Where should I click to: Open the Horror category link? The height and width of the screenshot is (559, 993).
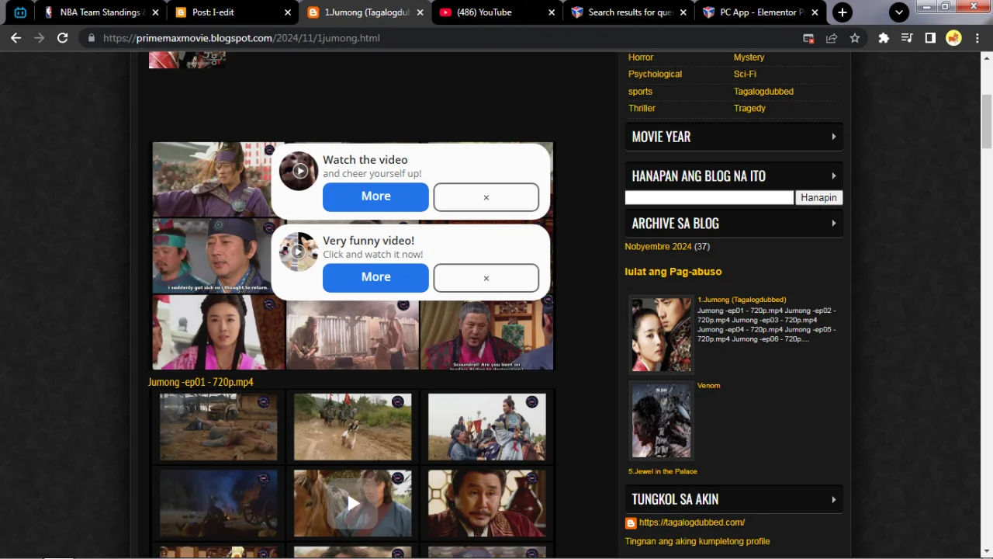click(641, 57)
